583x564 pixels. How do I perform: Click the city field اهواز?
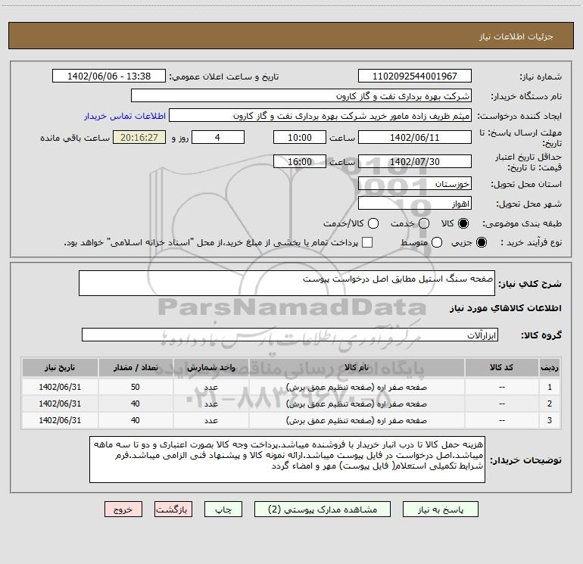point(415,203)
